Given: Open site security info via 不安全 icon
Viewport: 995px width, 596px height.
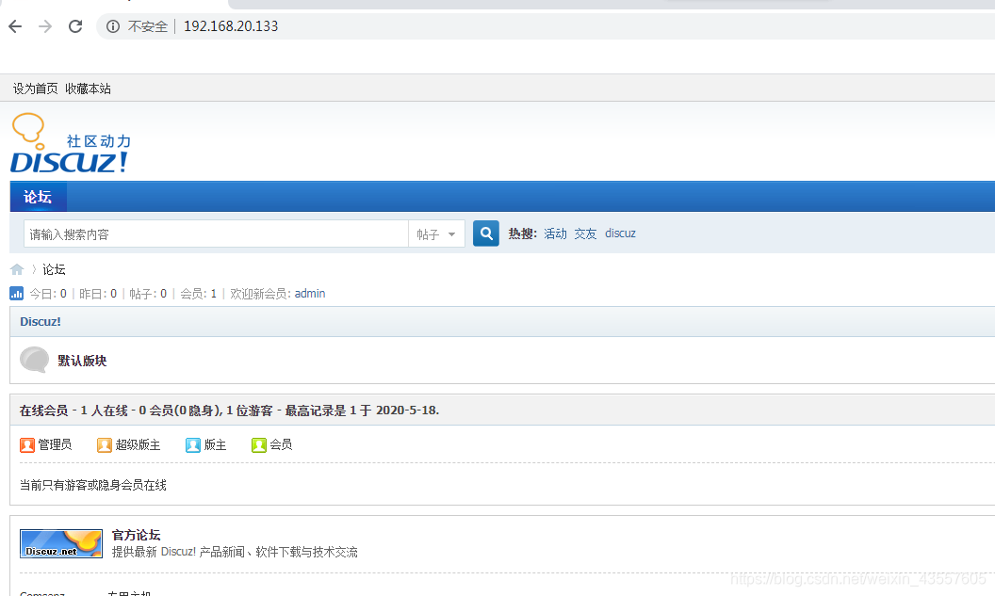Looking at the screenshot, I should pos(112,26).
